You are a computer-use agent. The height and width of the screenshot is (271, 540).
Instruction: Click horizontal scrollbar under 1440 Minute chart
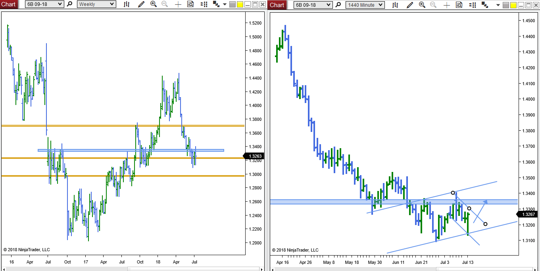tap(405, 269)
